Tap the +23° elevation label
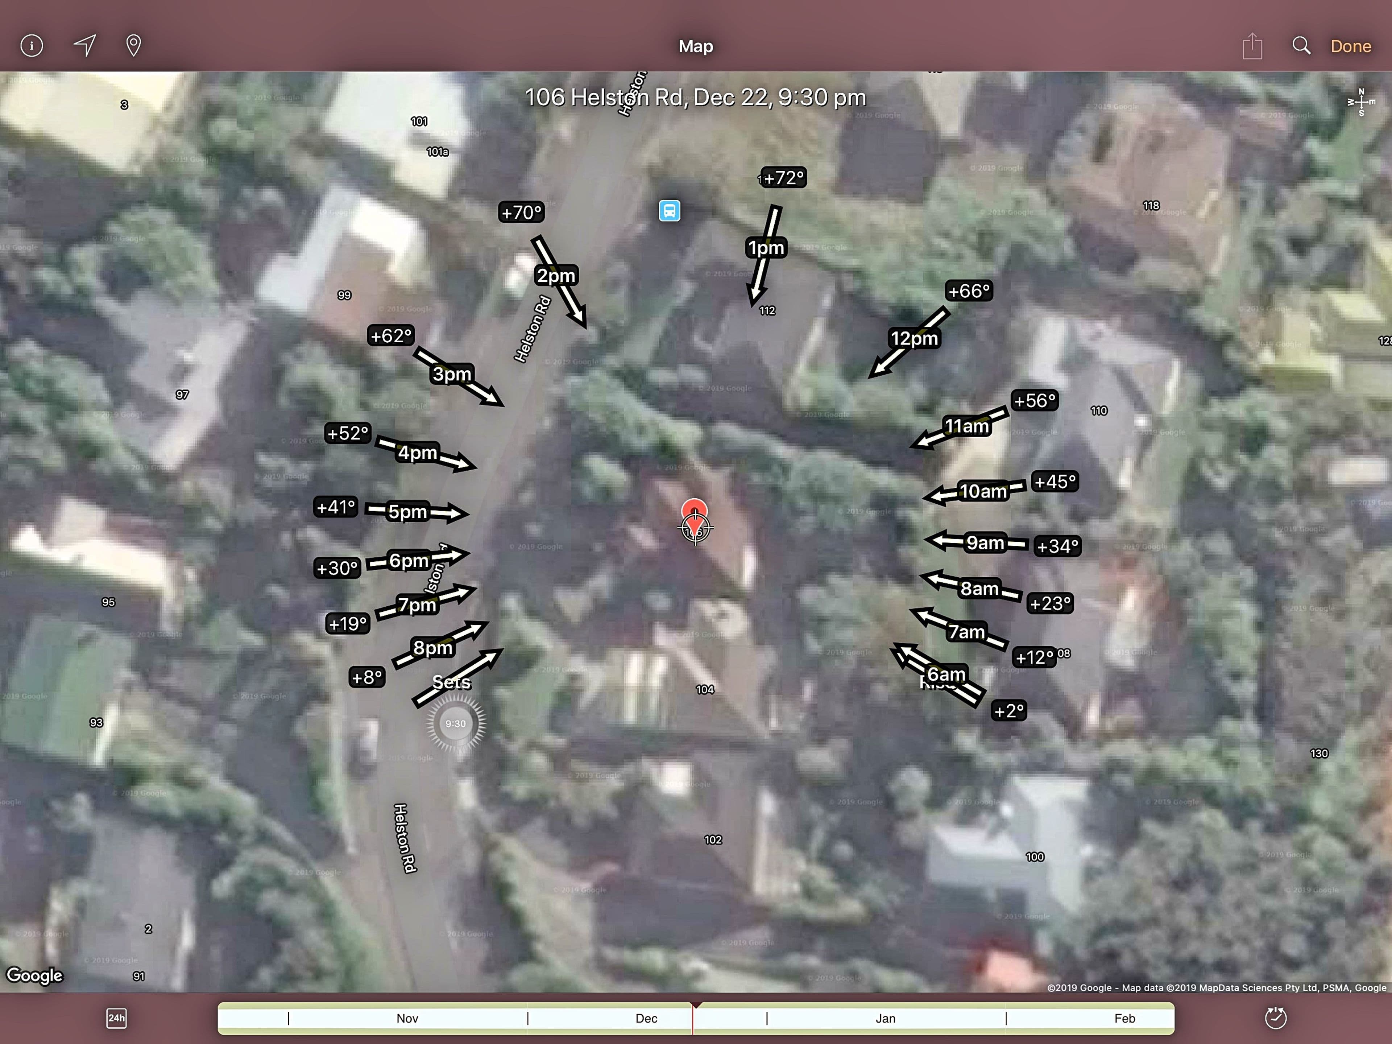 point(1050,603)
